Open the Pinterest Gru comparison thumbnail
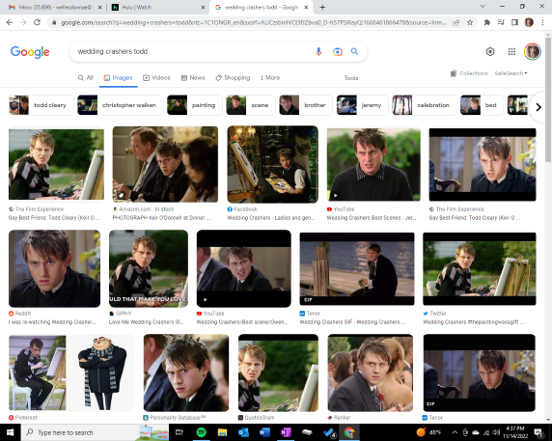Image resolution: width=552 pixels, height=441 pixels. (x=71, y=372)
